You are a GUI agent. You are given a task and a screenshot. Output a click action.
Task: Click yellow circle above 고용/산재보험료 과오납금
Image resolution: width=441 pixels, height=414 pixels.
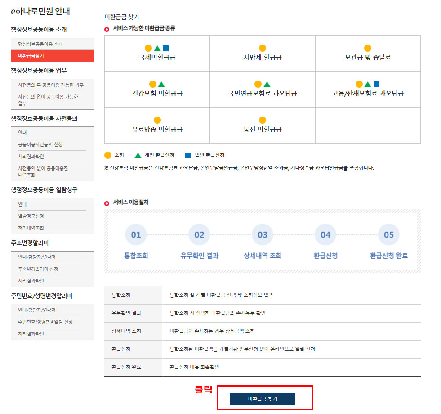359,84
